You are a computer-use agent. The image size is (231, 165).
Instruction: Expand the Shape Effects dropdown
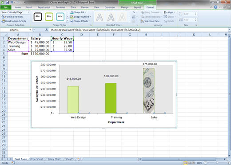click(89, 21)
